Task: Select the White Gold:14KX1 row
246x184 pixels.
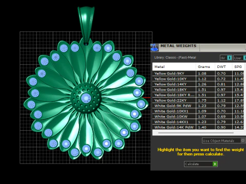Action: coord(198,122)
